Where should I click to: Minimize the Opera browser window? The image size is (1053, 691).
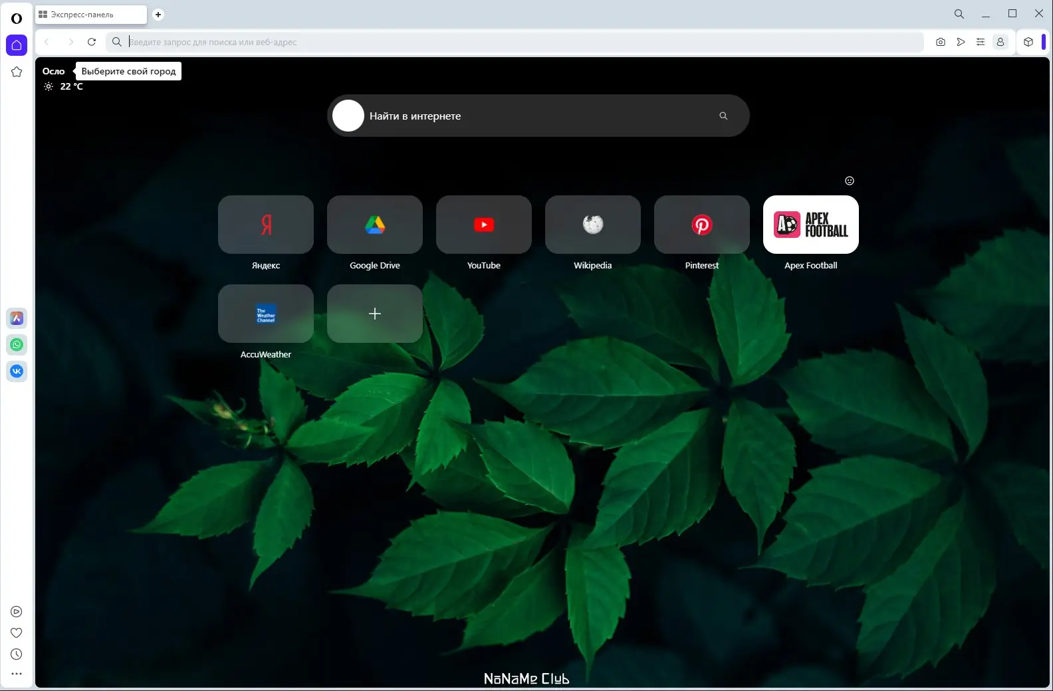pyautogui.click(x=986, y=14)
